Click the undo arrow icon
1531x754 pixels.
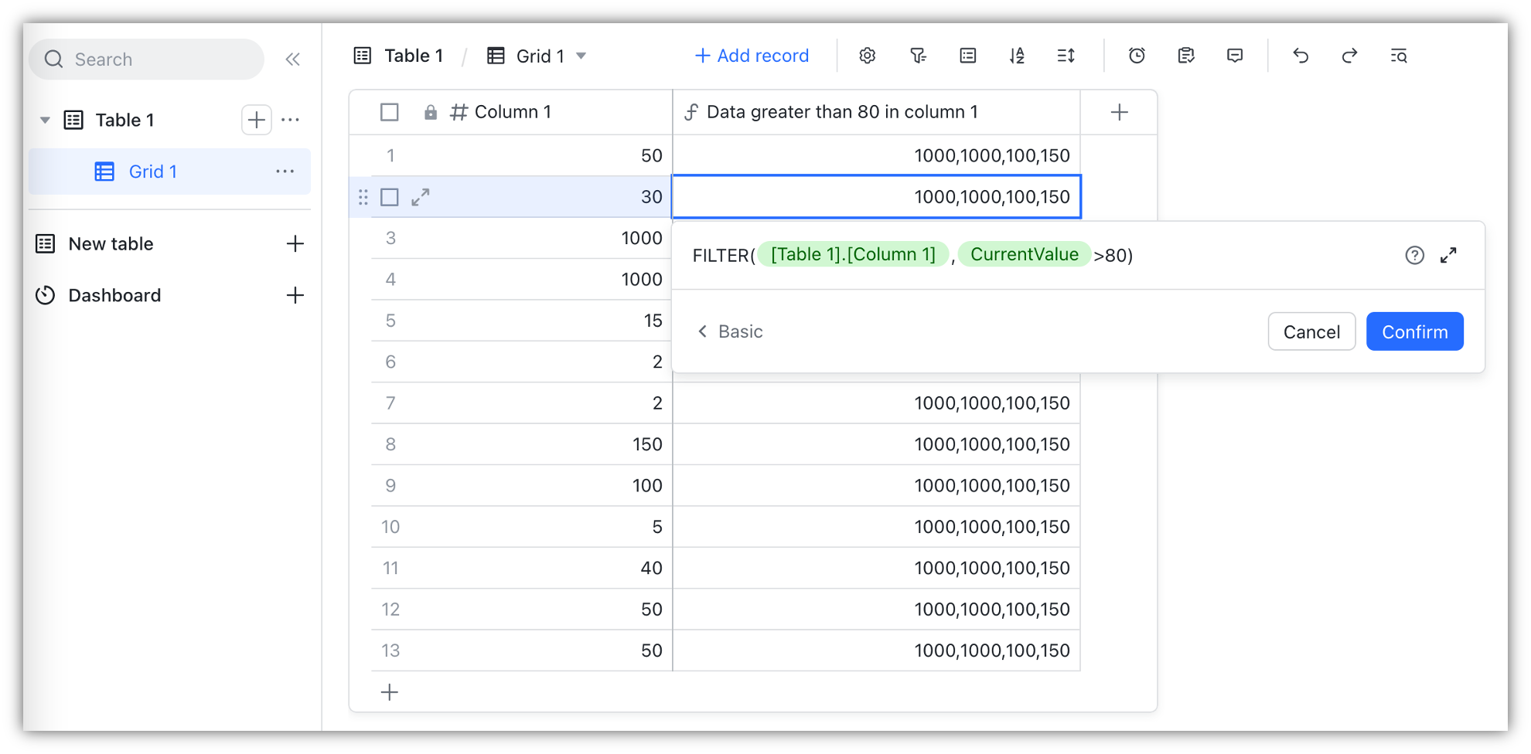click(1301, 56)
